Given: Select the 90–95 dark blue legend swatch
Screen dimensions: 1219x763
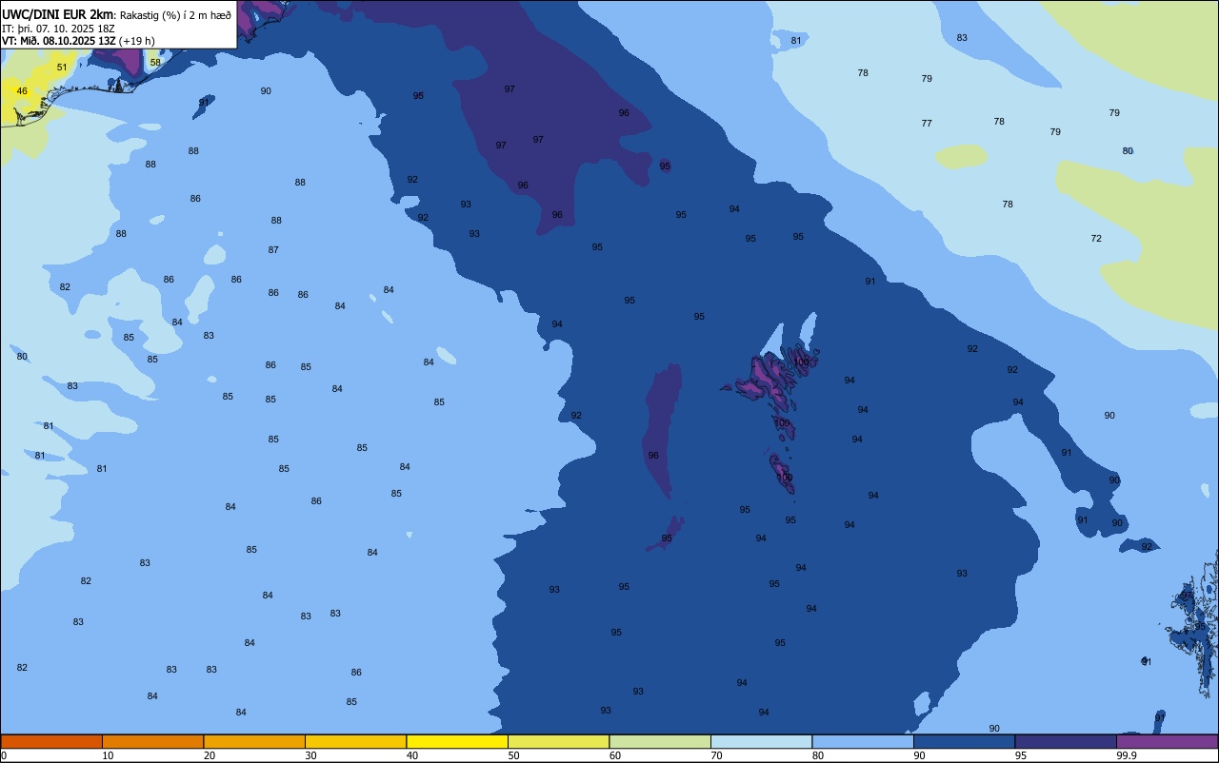Looking at the screenshot, I should click(964, 741).
